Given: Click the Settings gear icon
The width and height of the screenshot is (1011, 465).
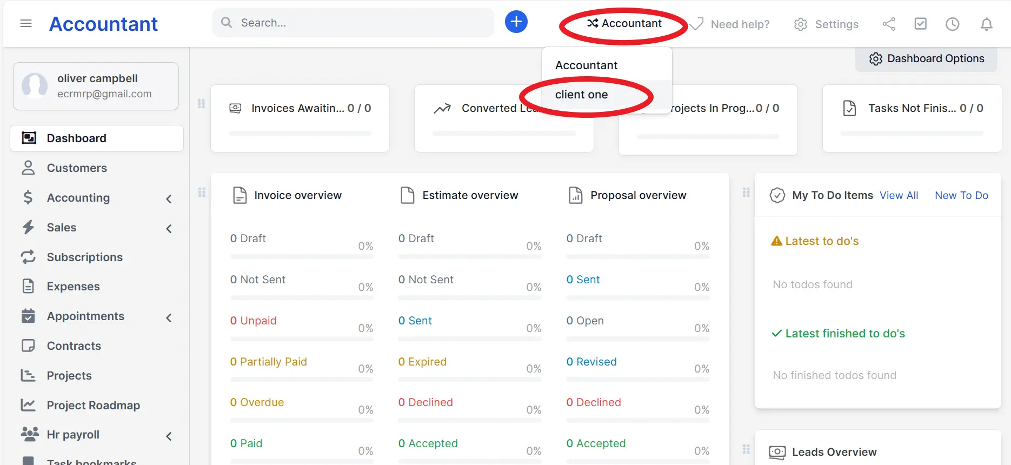Looking at the screenshot, I should point(801,24).
